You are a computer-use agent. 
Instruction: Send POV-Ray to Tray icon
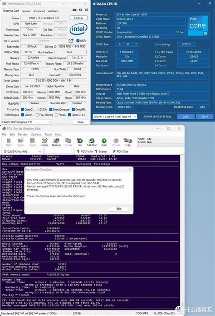click(x=127, y=142)
